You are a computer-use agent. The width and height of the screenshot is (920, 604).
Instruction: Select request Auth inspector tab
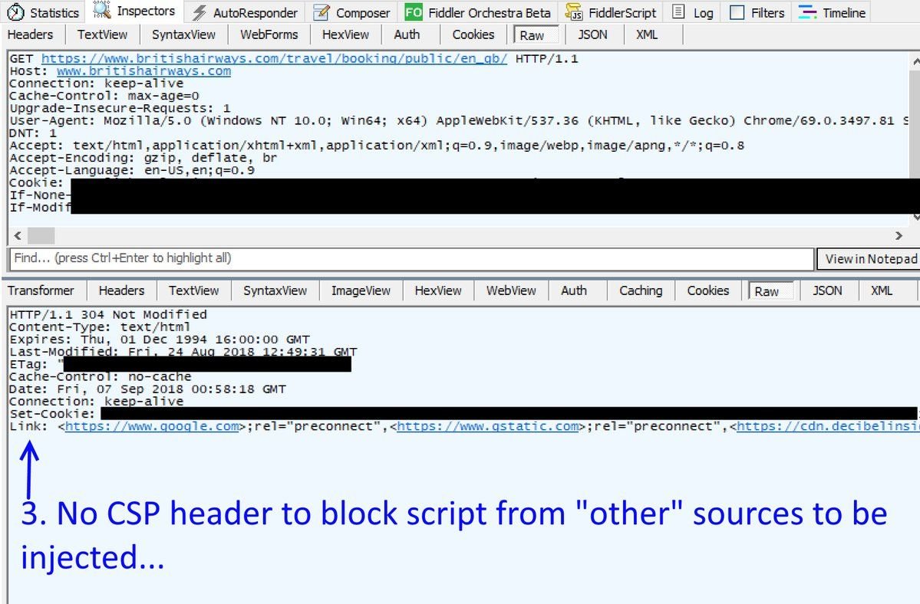[407, 34]
